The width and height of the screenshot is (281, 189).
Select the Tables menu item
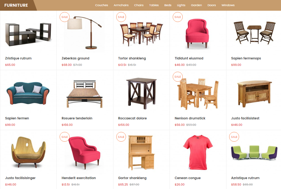pyautogui.click(x=154, y=5)
